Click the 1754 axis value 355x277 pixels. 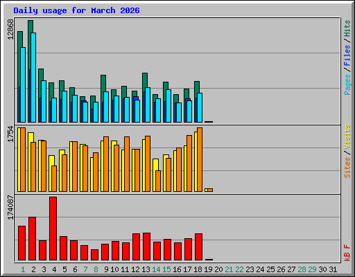coord(10,134)
